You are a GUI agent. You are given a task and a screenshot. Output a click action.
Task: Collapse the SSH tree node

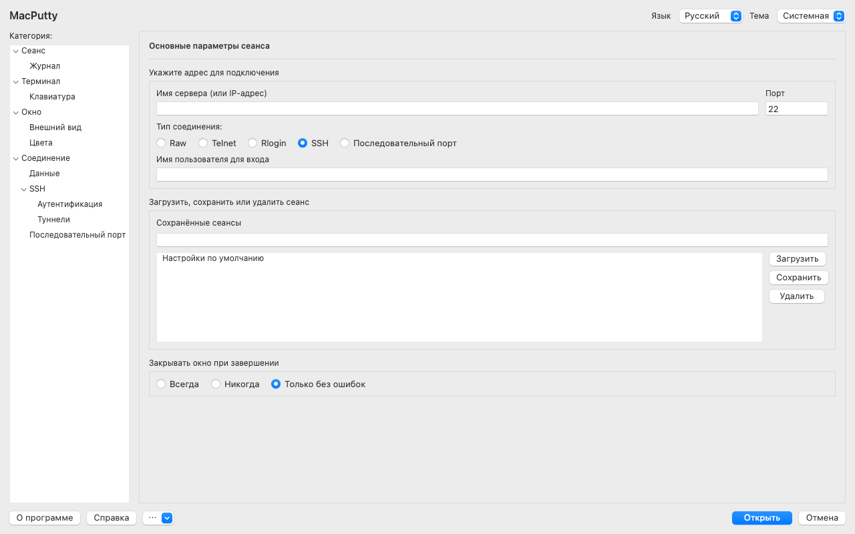coord(24,189)
